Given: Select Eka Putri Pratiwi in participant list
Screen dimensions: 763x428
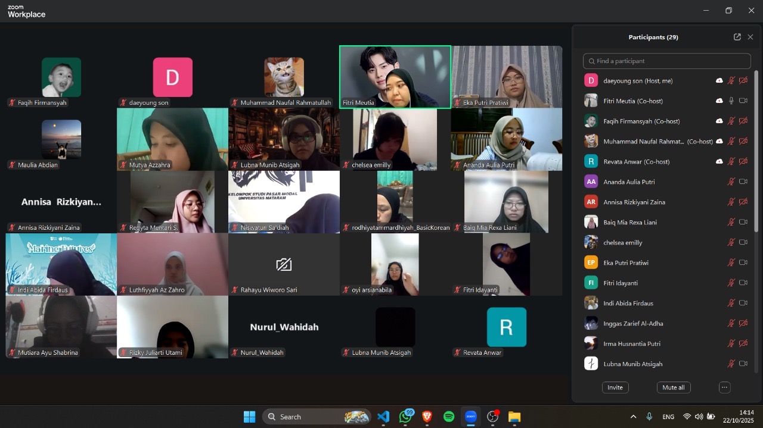Looking at the screenshot, I should pyautogui.click(x=625, y=263).
